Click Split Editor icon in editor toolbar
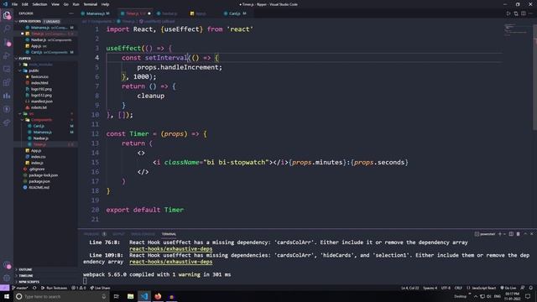This screenshot has height=302, width=537. pos(524,13)
